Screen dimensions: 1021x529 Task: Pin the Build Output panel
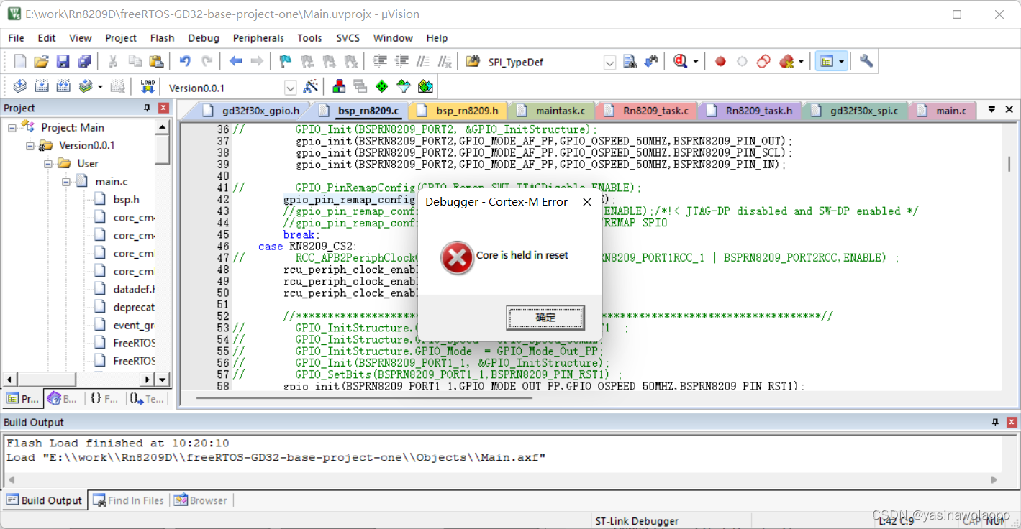point(994,422)
